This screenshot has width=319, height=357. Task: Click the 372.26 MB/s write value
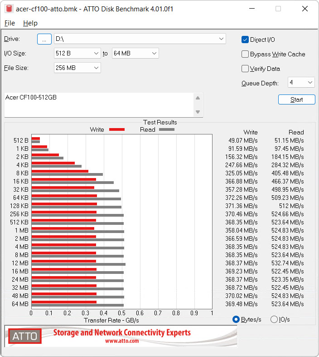point(242,198)
